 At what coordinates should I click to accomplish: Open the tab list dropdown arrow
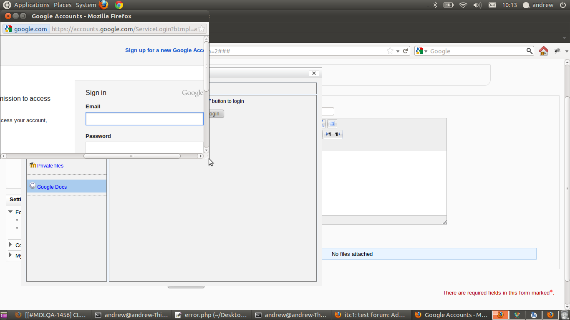pyautogui.click(x=565, y=38)
